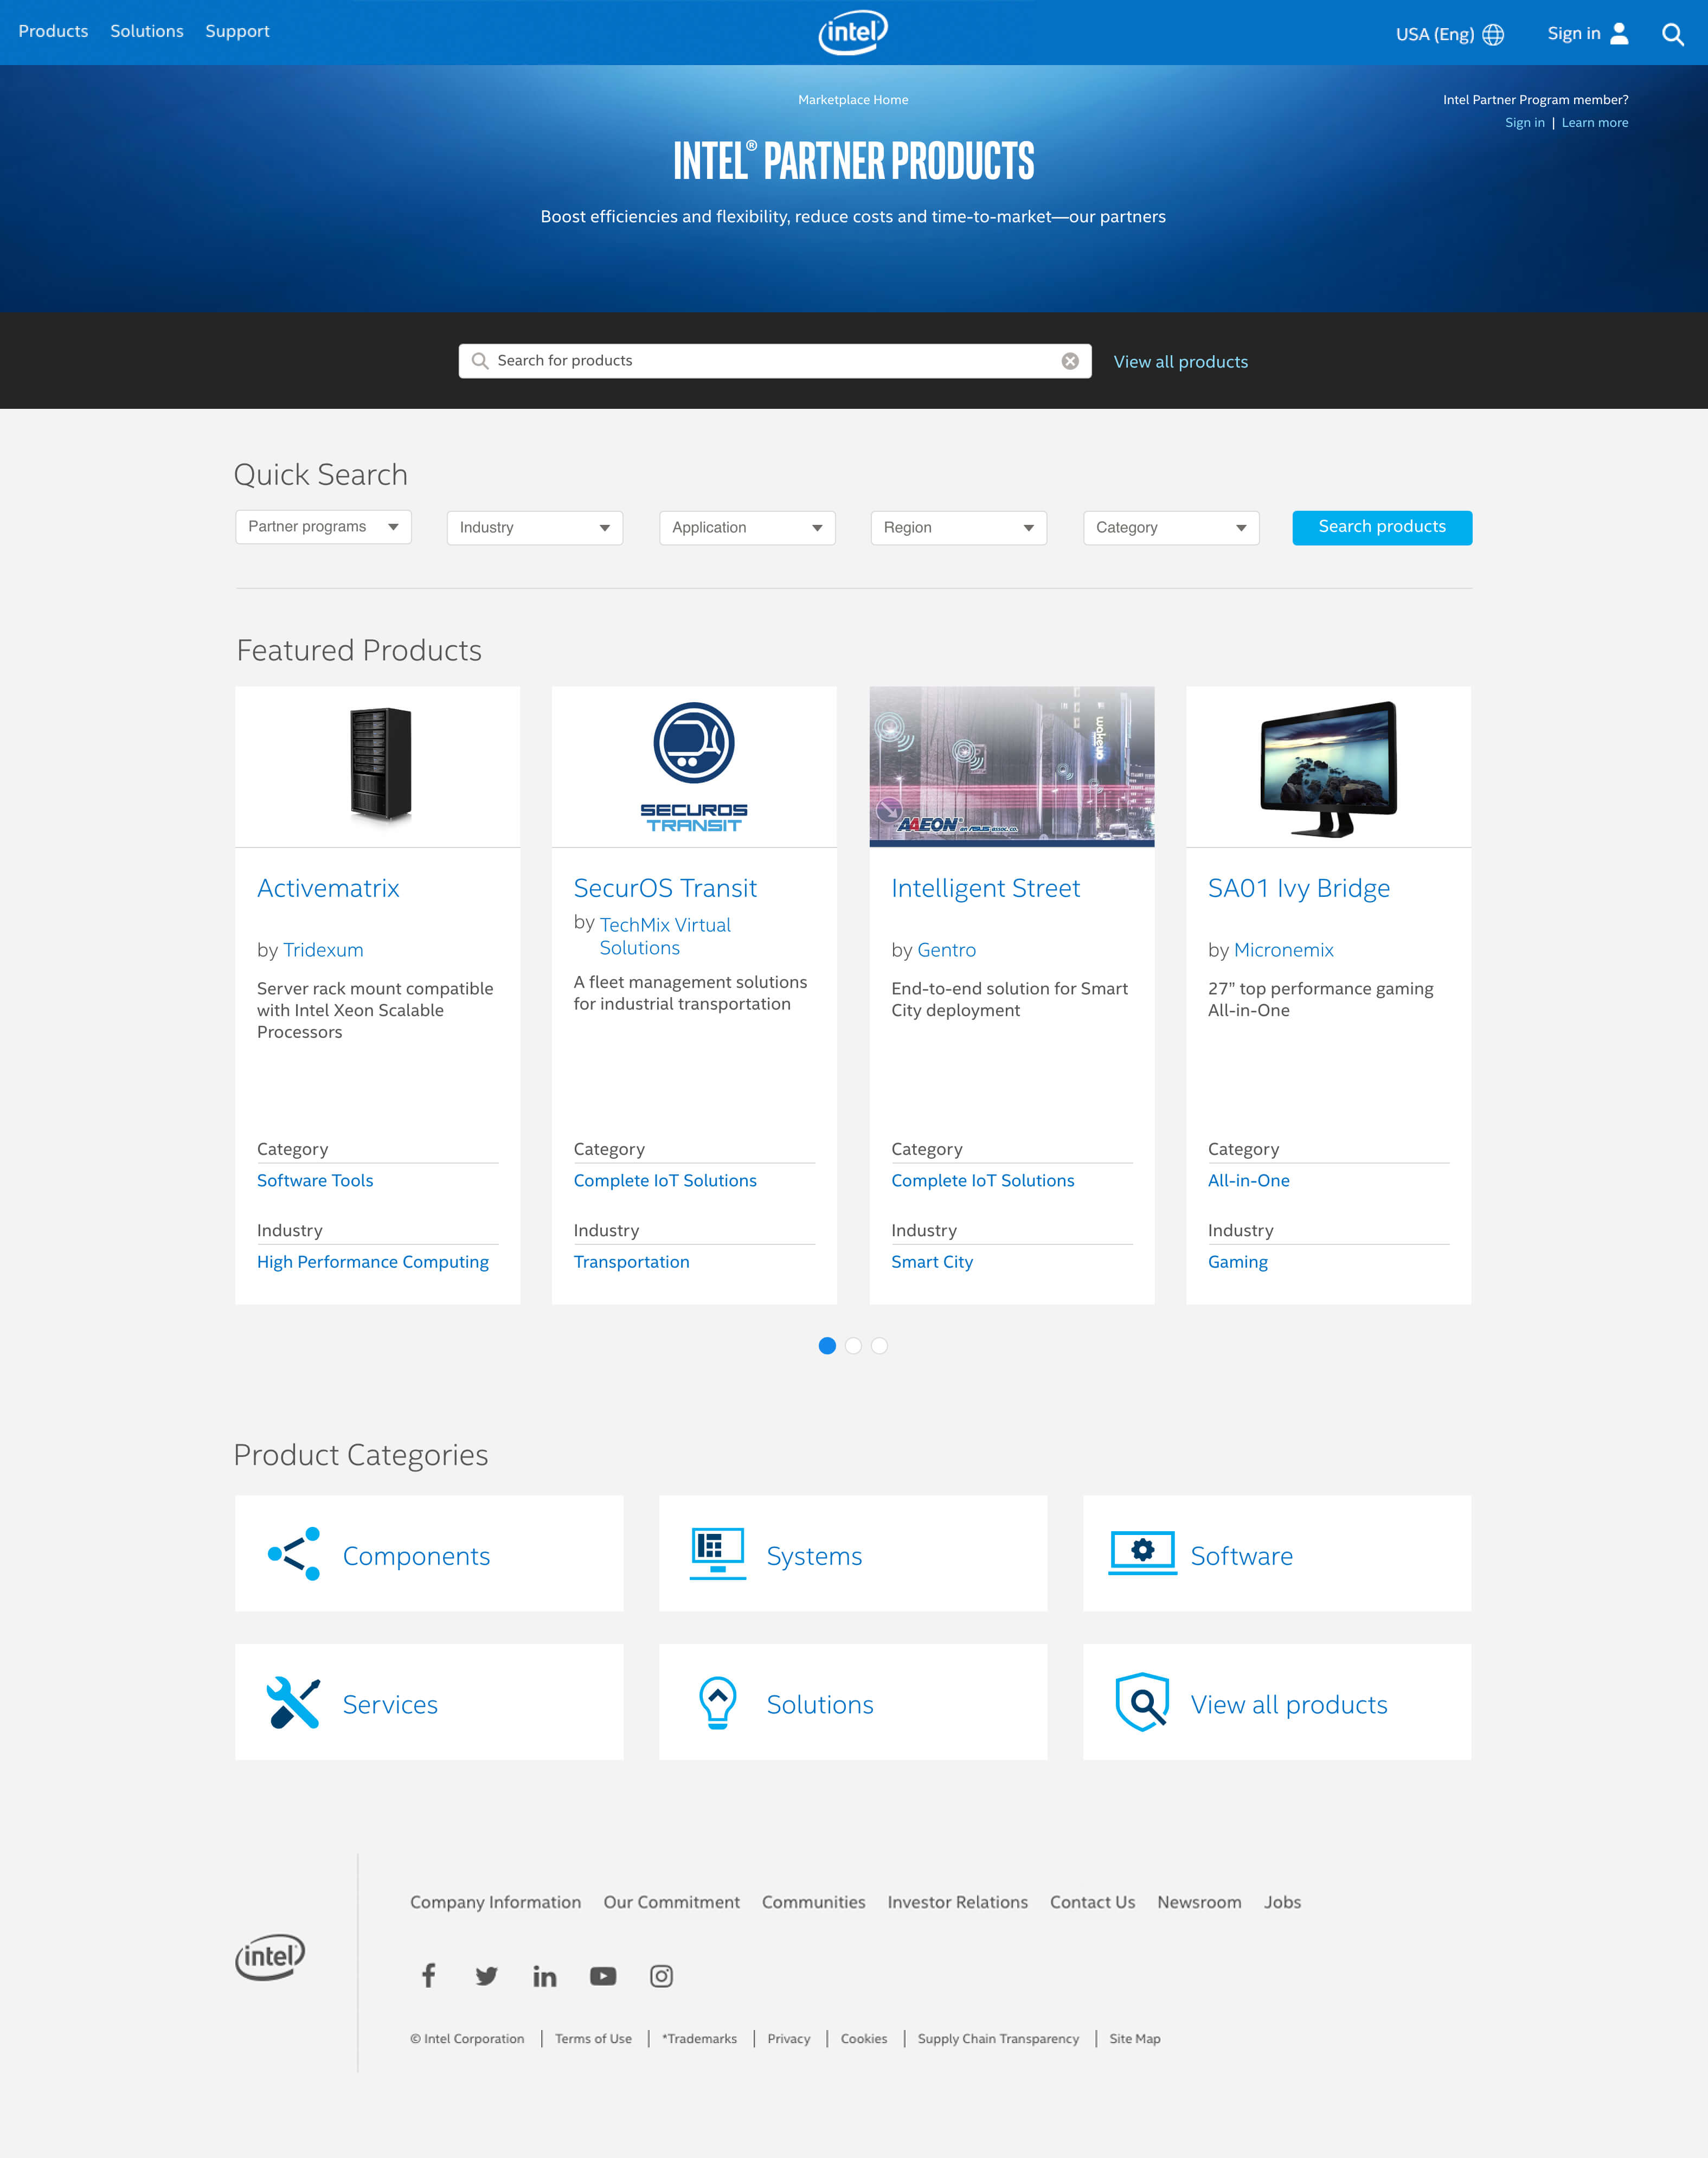Open the SA01 Ivy Bridge product title
Image resolution: width=1708 pixels, height=2158 pixels.
pyautogui.click(x=1299, y=888)
